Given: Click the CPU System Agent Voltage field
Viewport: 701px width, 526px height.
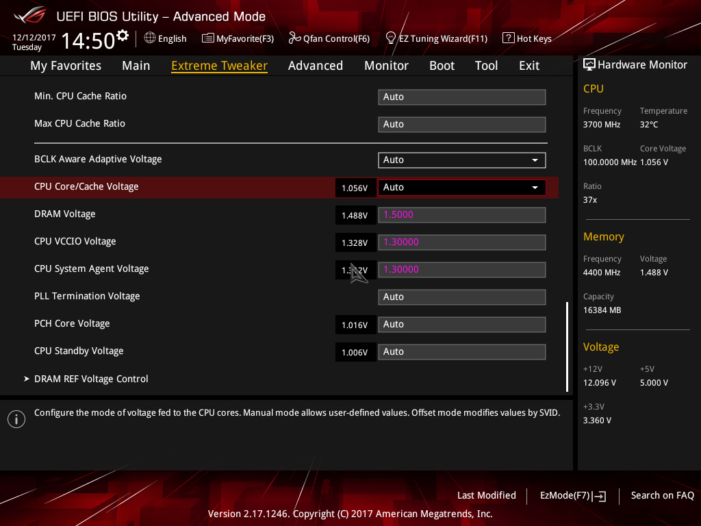Looking at the screenshot, I should pyautogui.click(x=462, y=270).
